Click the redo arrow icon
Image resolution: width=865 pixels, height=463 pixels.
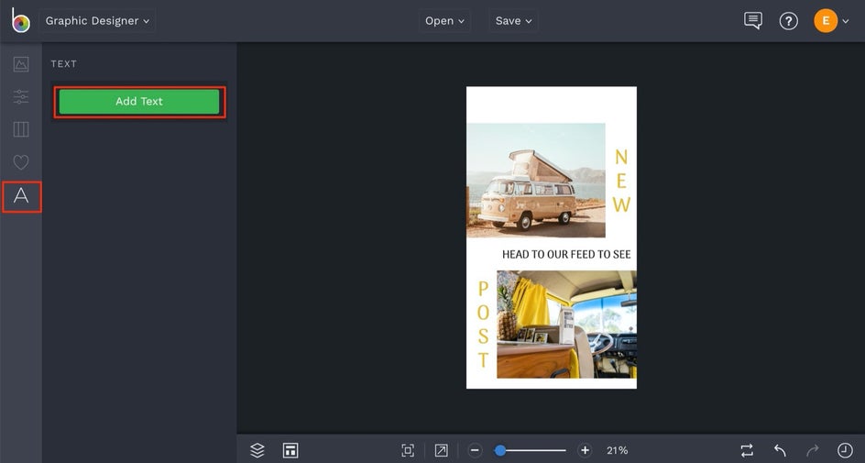pos(812,450)
